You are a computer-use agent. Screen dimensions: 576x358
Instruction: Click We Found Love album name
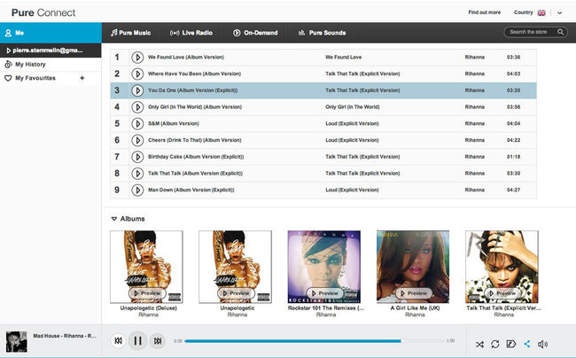coord(344,58)
